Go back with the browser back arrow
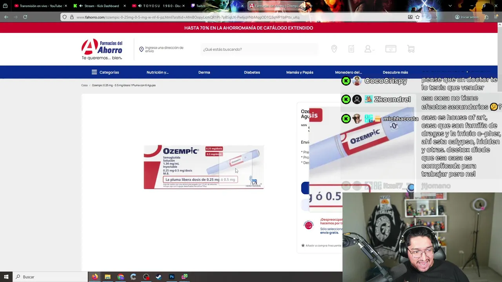The width and height of the screenshot is (502, 282). click(x=6, y=17)
